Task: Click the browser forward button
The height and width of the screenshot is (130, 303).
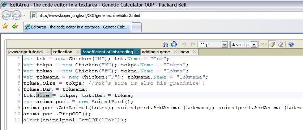Action: (x=16, y=15)
